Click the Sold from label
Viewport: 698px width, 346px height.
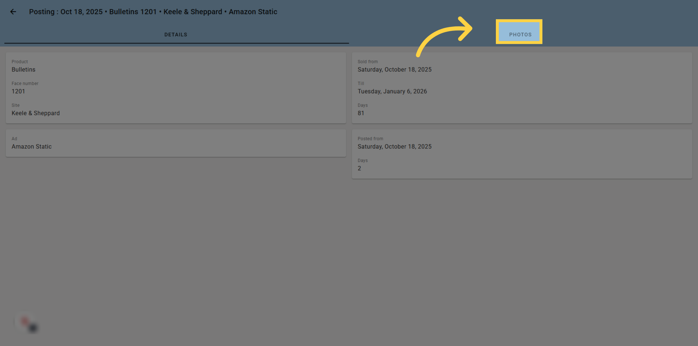click(x=368, y=62)
